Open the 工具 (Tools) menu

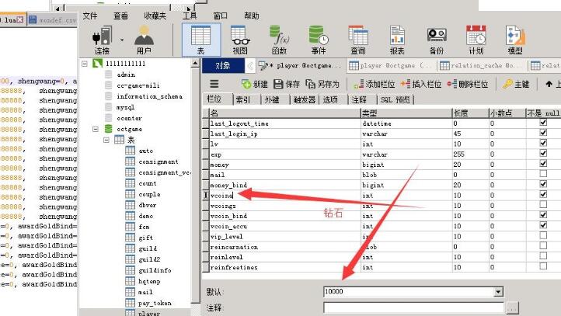click(189, 16)
